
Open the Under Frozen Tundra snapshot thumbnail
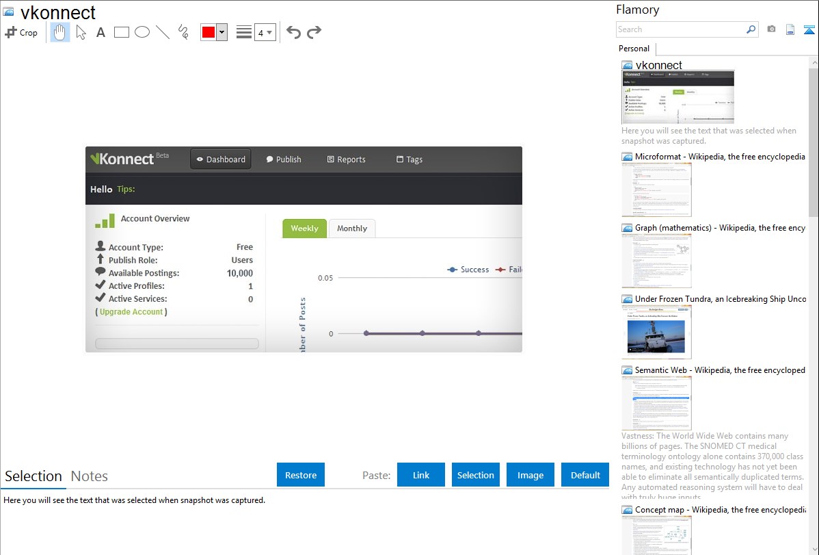point(656,332)
